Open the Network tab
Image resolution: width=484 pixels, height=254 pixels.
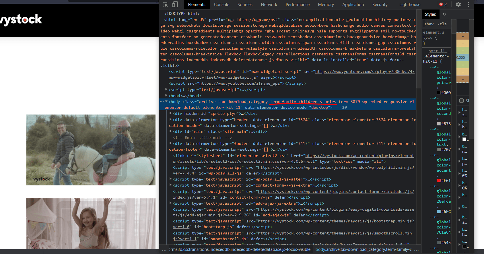[269, 5]
